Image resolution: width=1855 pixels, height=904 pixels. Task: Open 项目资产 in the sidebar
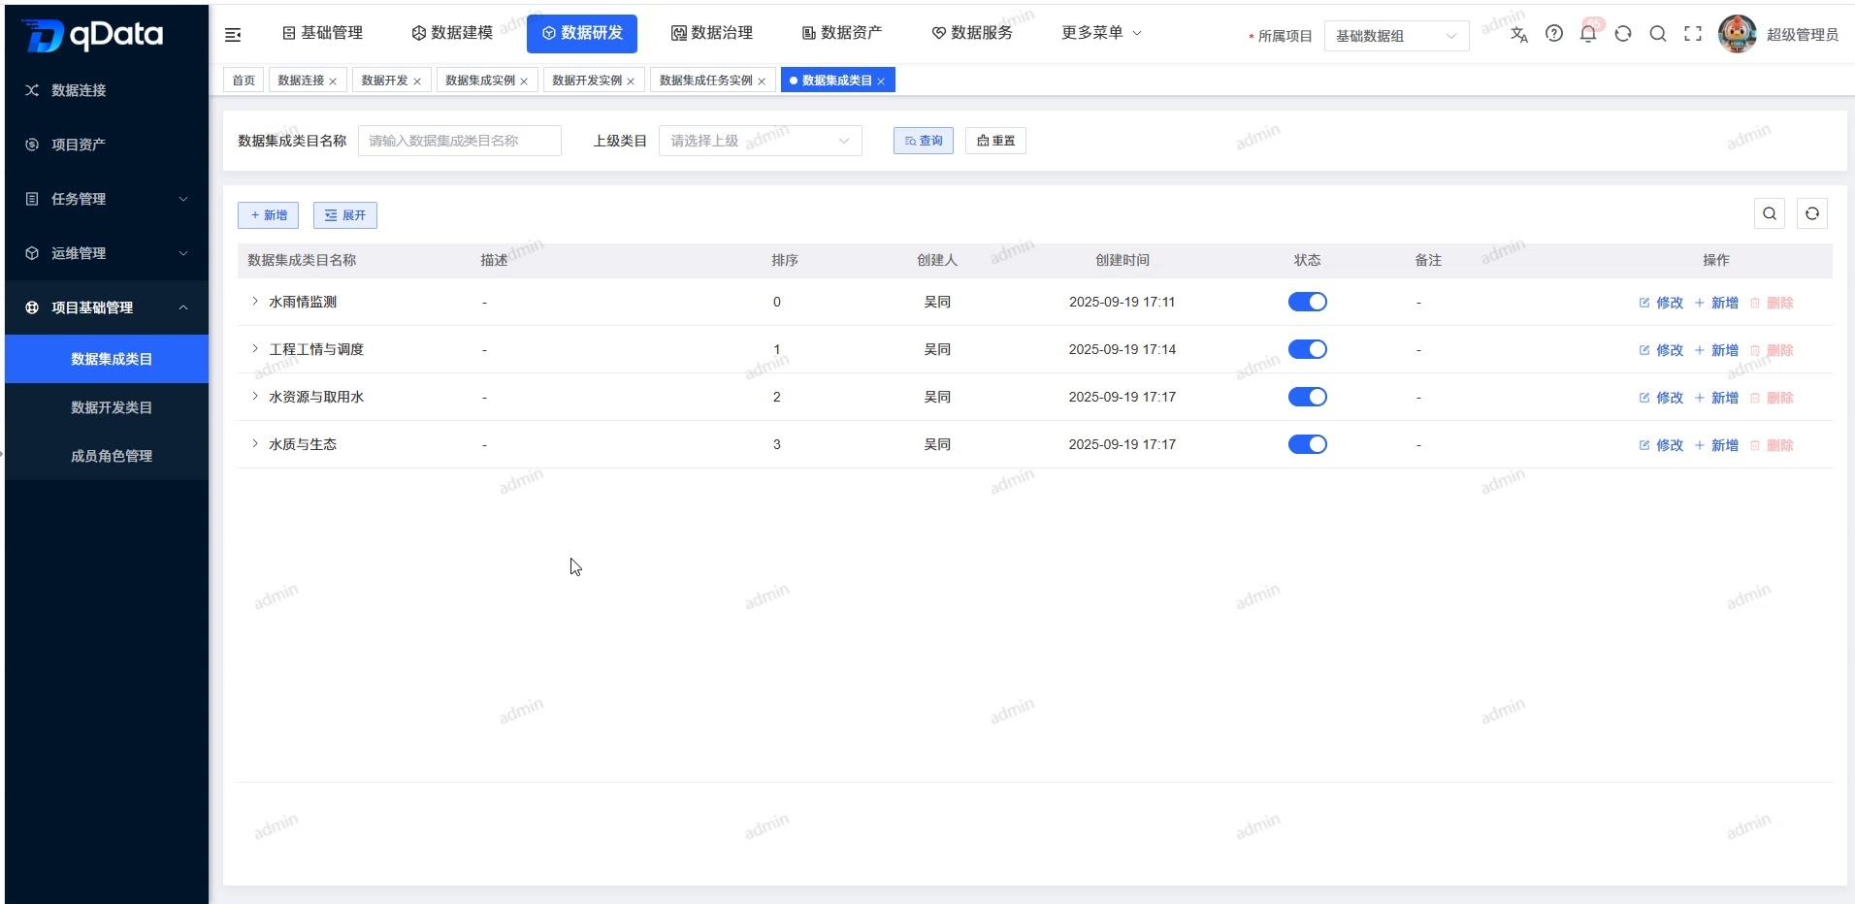(x=107, y=145)
